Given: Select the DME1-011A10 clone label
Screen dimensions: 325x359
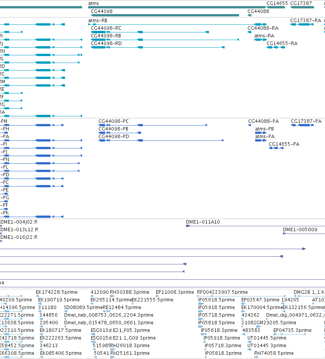Looking at the screenshot, I should tap(203, 222).
